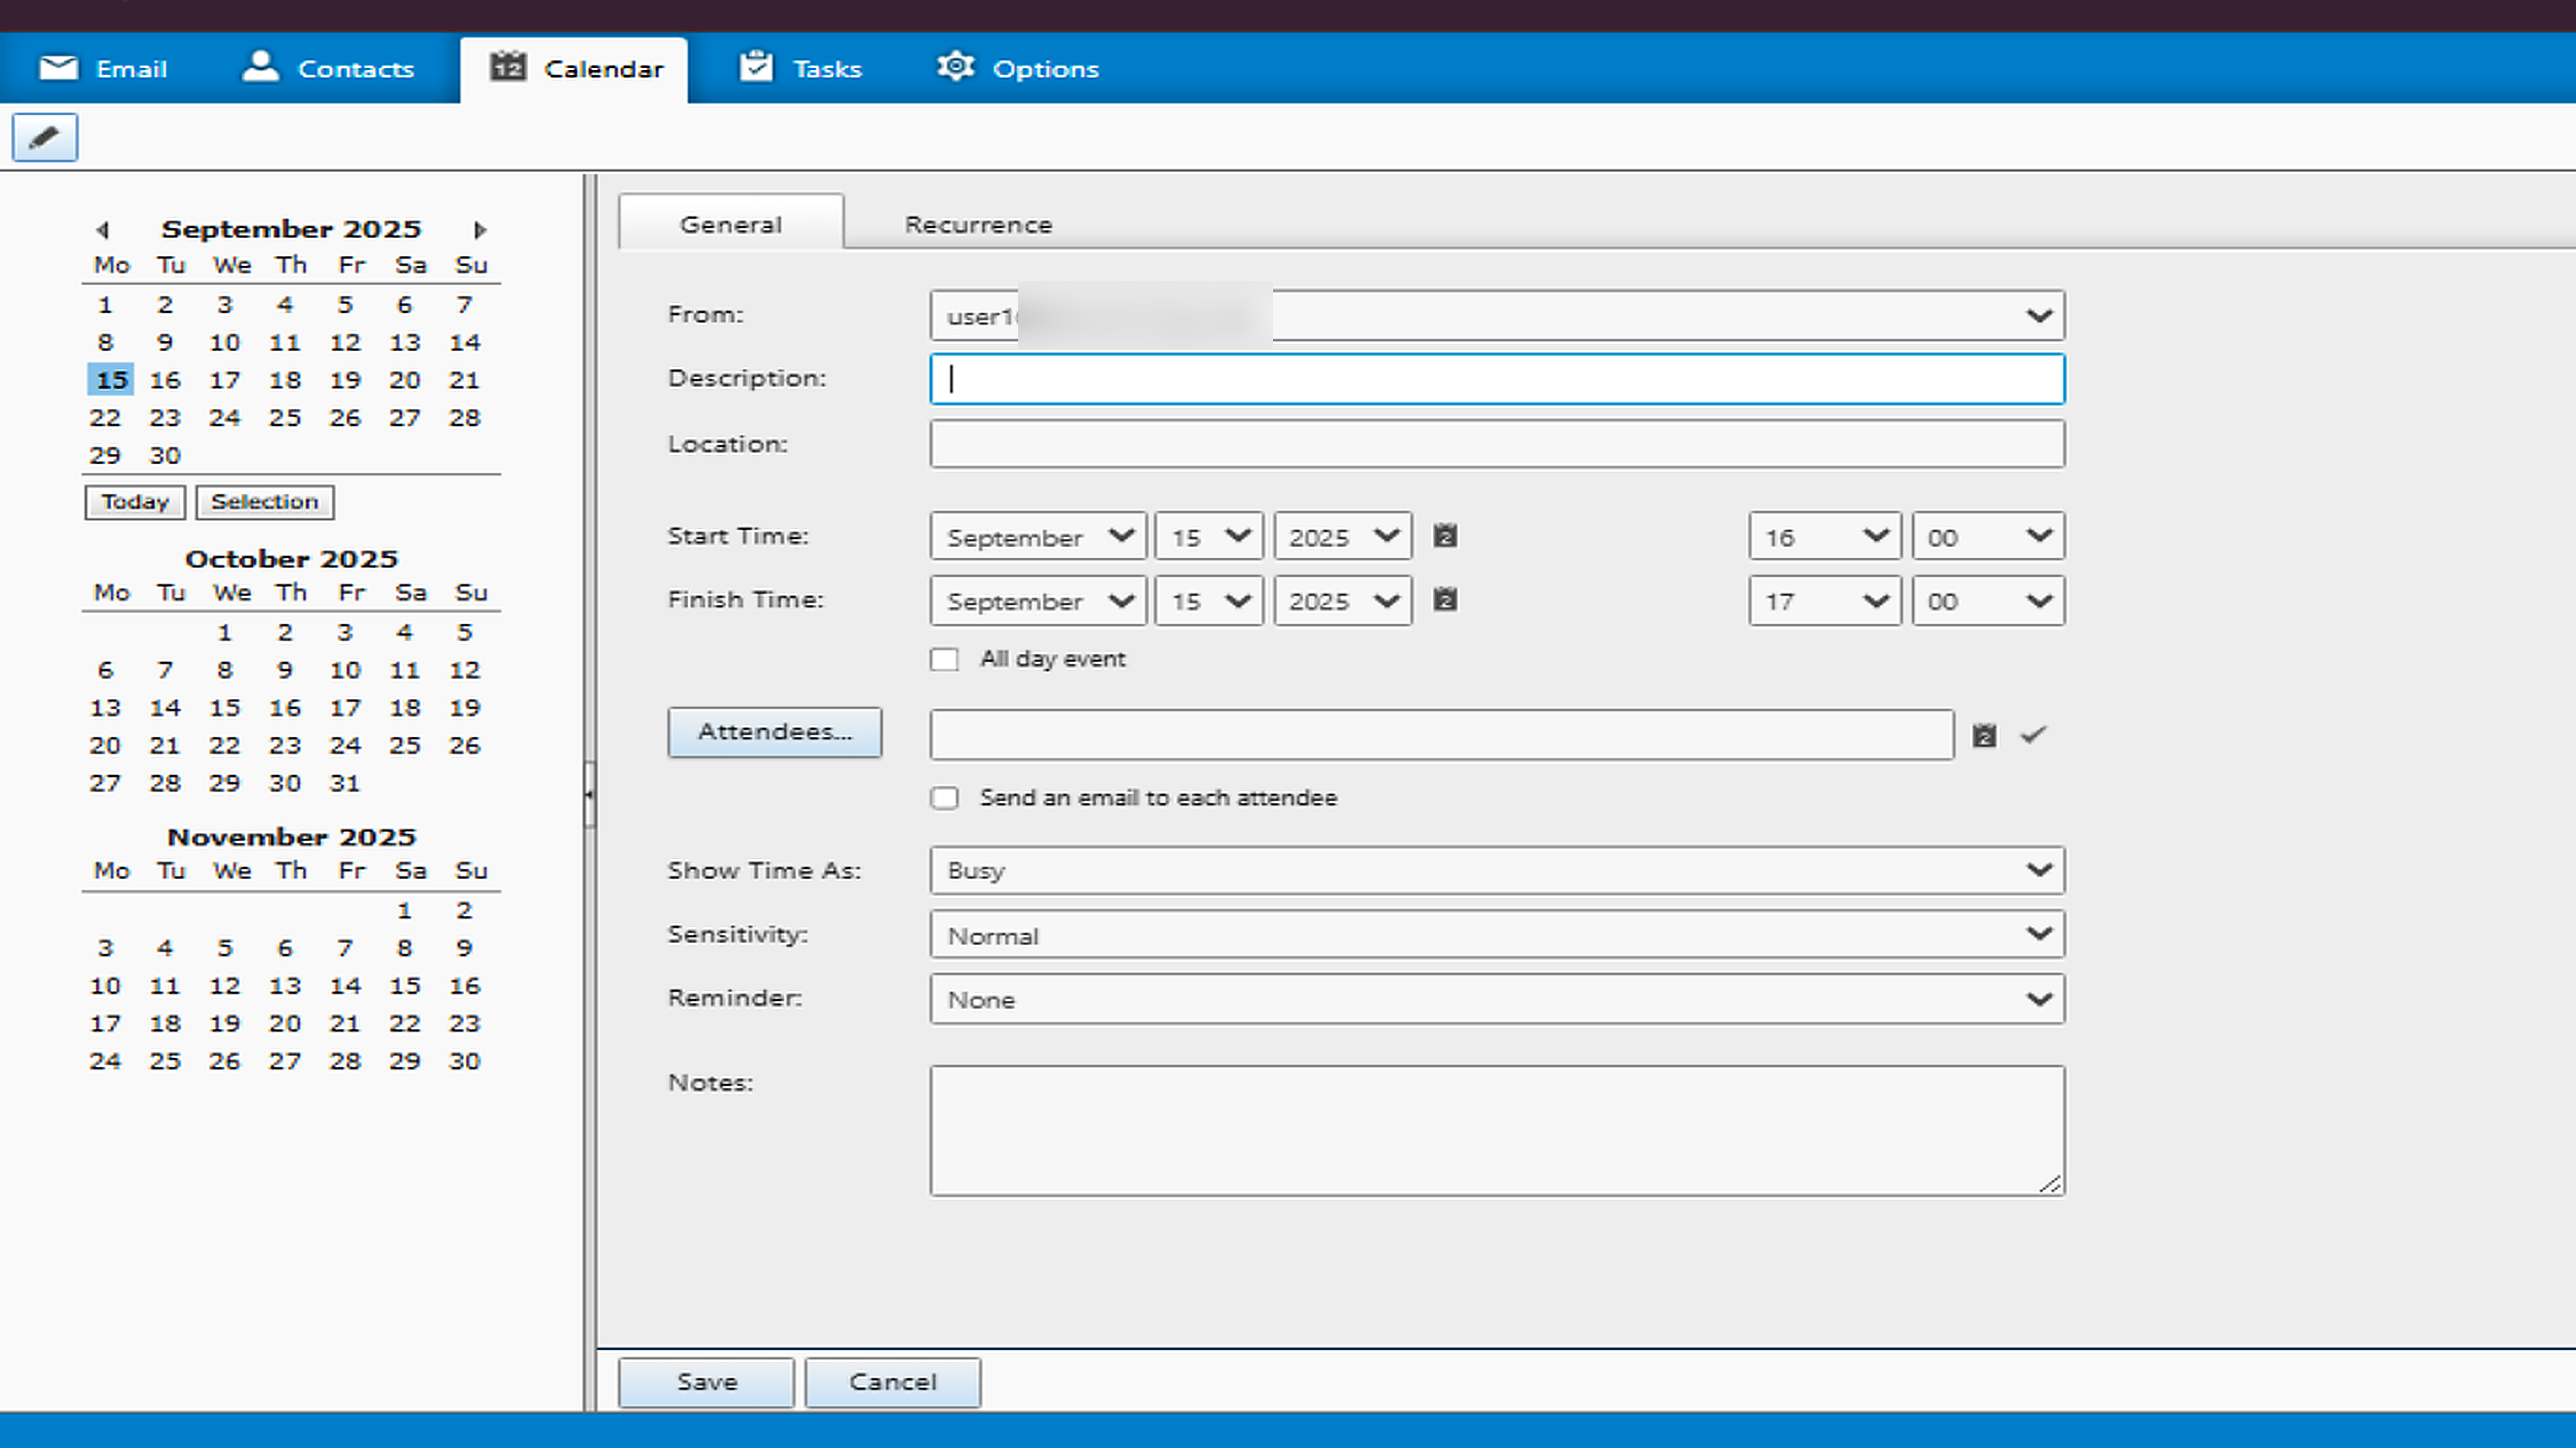Image resolution: width=2576 pixels, height=1448 pixels.
Task: Select October 31 in mini calendar
Action: tap(345, 783)
